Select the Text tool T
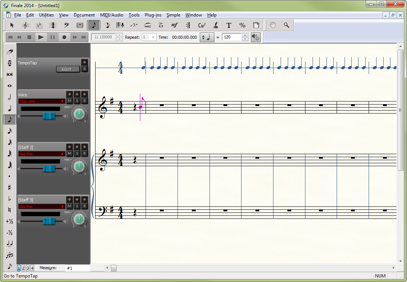 click(229, 25)
